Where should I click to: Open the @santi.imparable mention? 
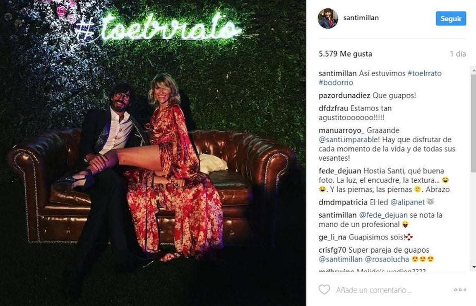348,139
